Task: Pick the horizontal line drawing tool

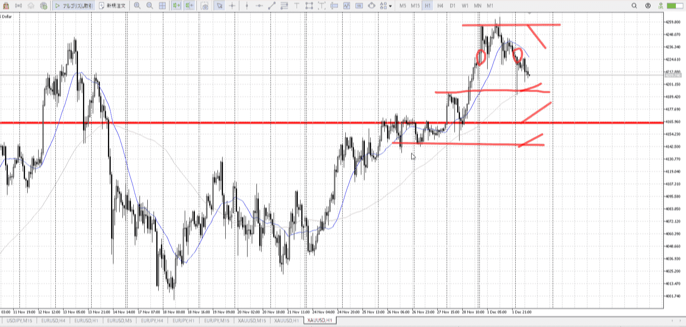Action: click(259, 6)
